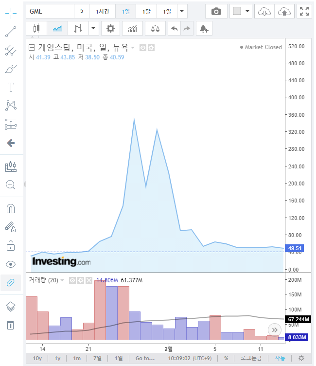Toggle hide all drawings eye icon
This screenshot has height=366, width=316.
click(11, 264)
